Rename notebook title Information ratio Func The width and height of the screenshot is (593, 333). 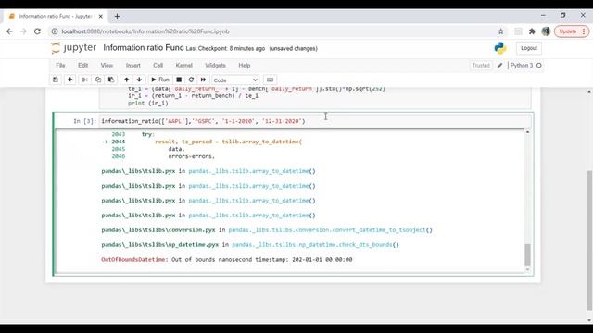click(x=144, y=48)
